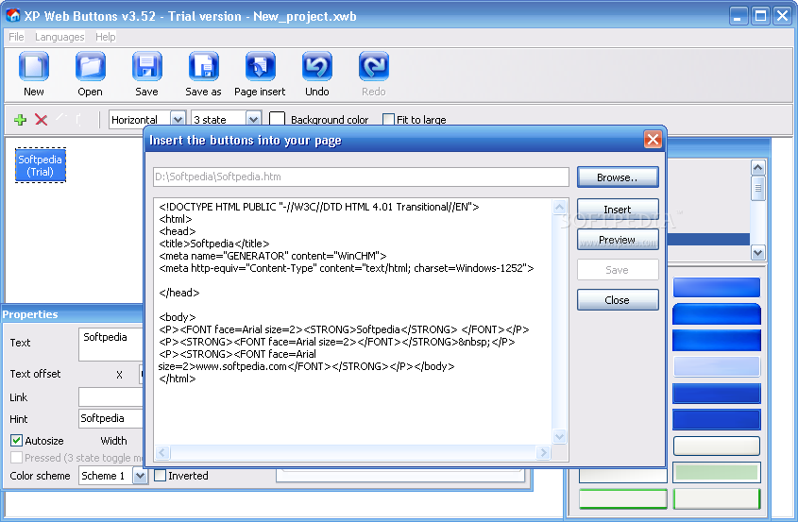Click the code area scroll right arrow
Screen dimensions: 798x522
pos(543,452)
